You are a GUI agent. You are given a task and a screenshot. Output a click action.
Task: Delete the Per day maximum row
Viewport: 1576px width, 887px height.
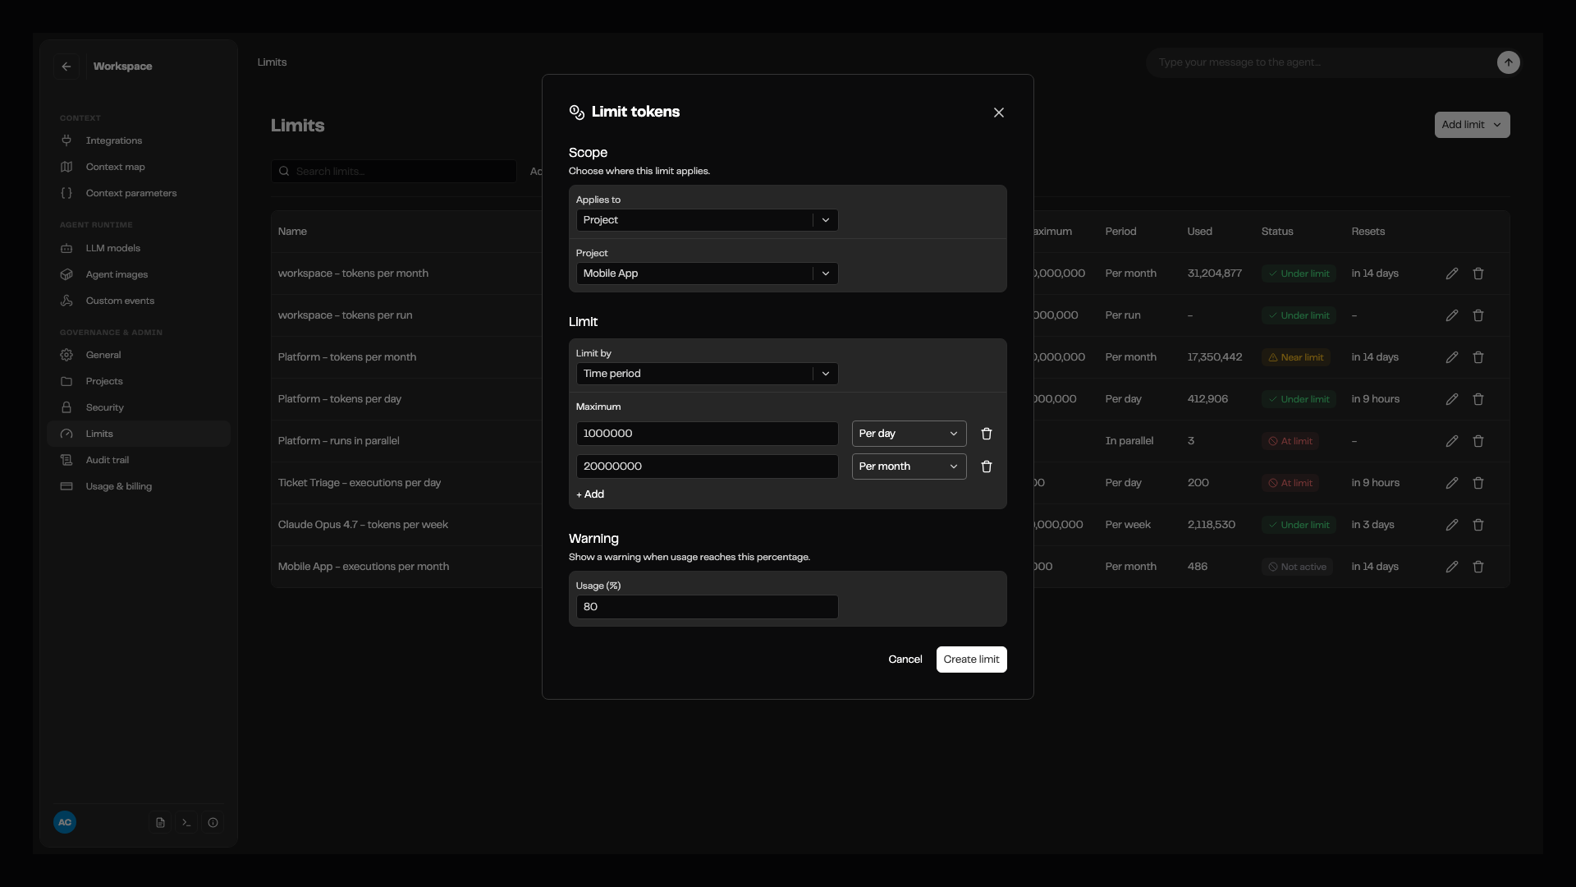[987, 434]
